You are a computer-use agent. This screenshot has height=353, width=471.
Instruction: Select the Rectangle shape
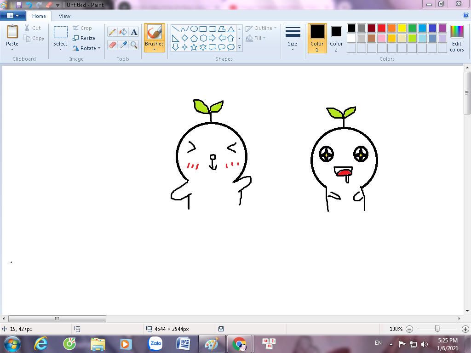(203, 29)
